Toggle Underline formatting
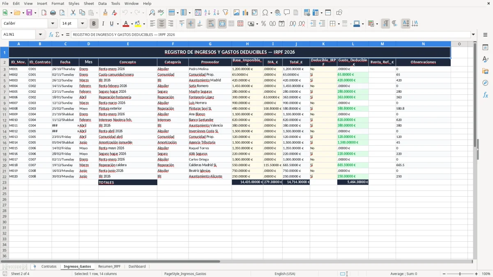 coord(112,24)
